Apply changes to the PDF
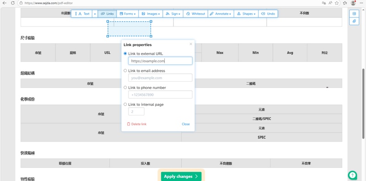The height and width of the screenshot is (181, 366). click(181, 176)
